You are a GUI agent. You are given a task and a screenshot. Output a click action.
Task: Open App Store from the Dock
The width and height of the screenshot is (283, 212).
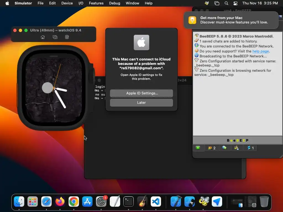pos(87,201)
